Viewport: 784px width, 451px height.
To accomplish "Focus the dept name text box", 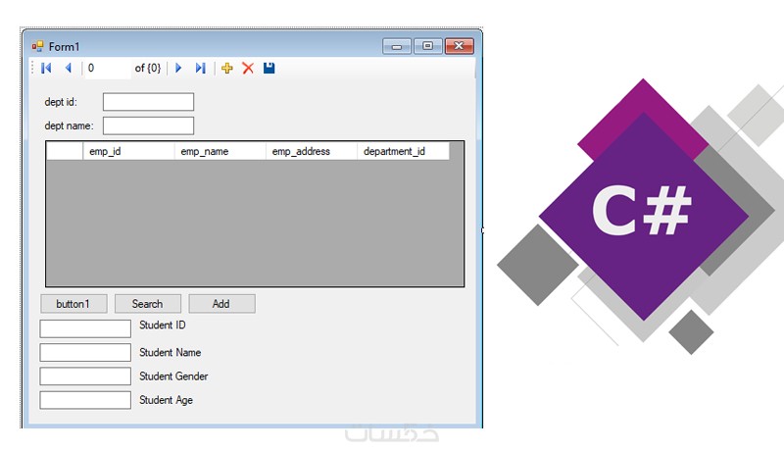I will (x=149, y=126).
